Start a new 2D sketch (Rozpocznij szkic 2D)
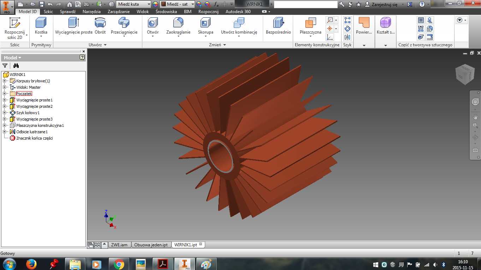 click(15, 28)
